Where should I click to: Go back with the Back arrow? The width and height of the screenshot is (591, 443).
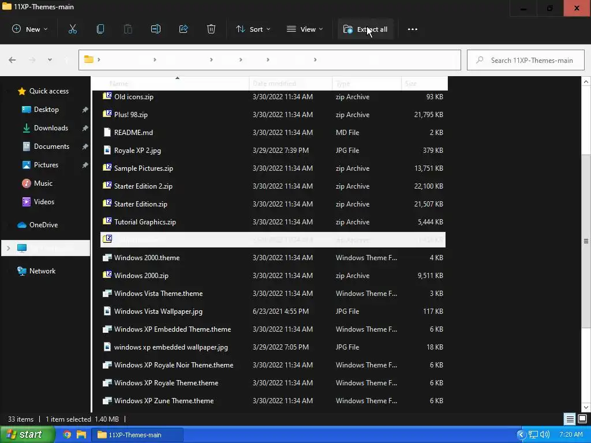coord(12,60)
